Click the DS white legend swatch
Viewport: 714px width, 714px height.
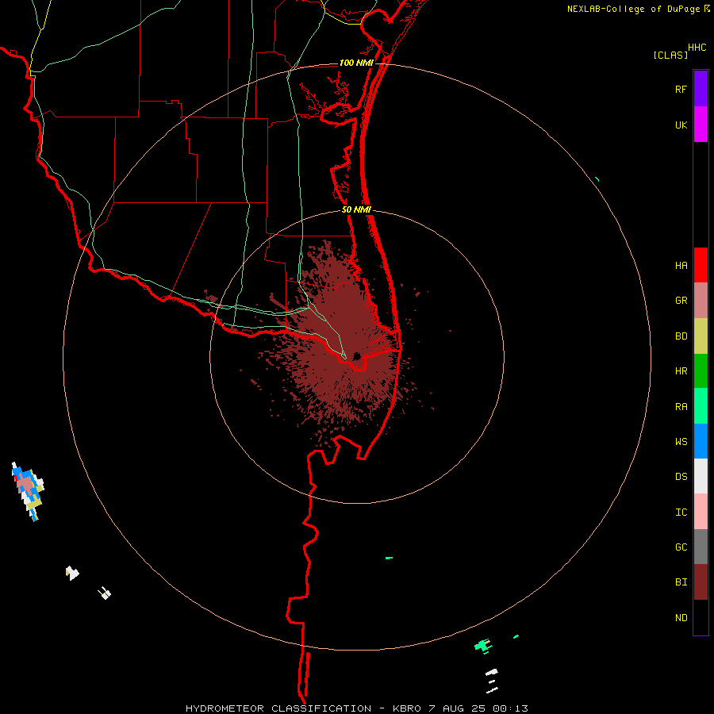click(x=701, y=476)
